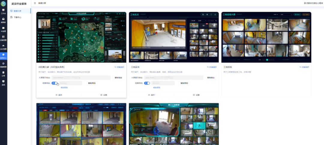Image resolution: width=324 pixels, height=145 pixels.
Task: Toggle 观看密码 switch on AI经典大屏 card
Action: (x=55, y=83)
